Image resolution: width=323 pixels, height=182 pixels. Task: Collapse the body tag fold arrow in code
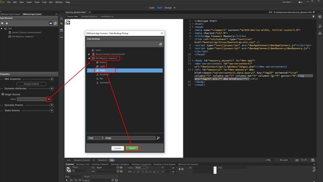[192, 61]
